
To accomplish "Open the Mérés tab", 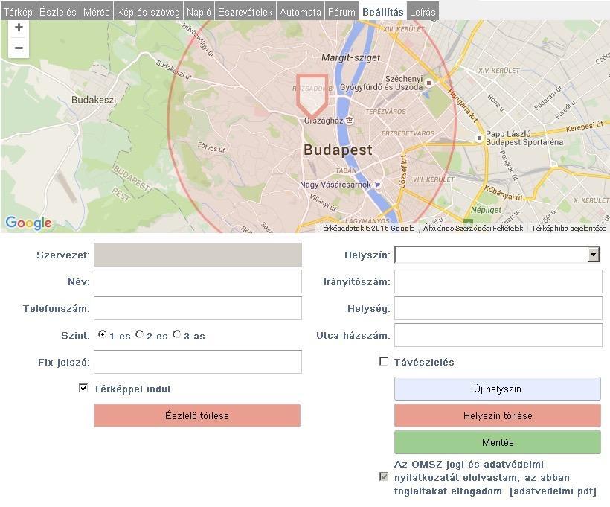I will 97,12.
